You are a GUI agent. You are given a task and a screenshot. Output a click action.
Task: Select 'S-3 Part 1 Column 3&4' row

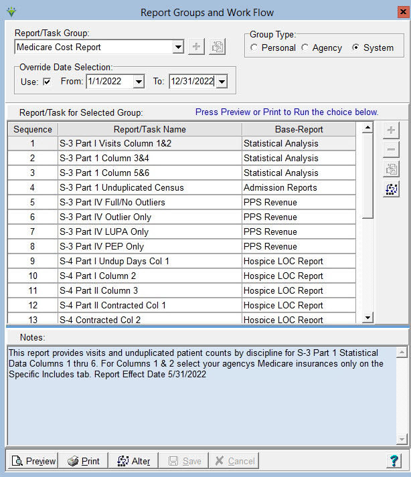pyautogui.click(x=150, y=158)
